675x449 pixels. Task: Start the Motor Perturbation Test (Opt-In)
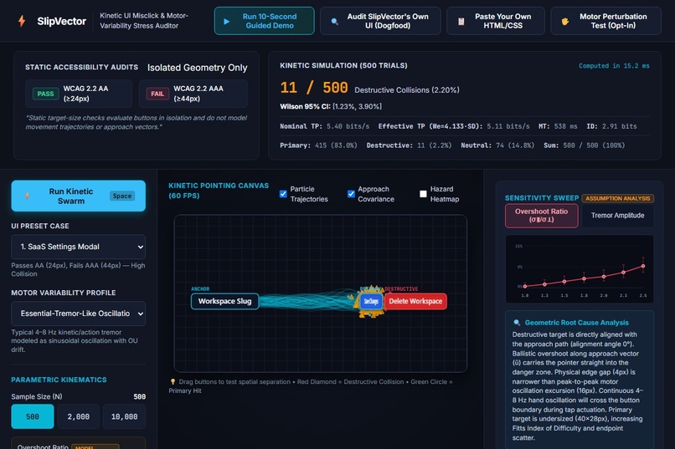605,21
